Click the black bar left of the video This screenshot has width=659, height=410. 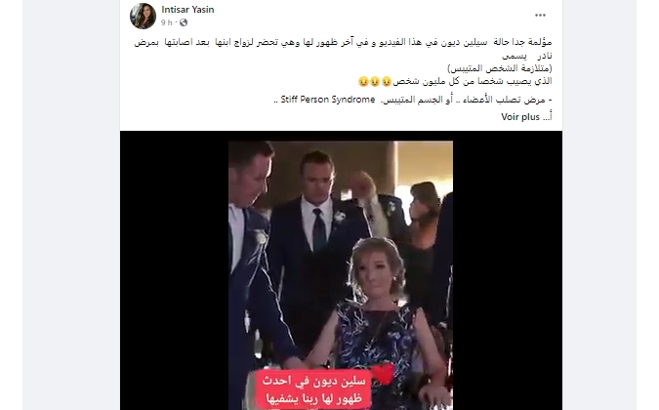pyautogui.click(x=175, y=270)
